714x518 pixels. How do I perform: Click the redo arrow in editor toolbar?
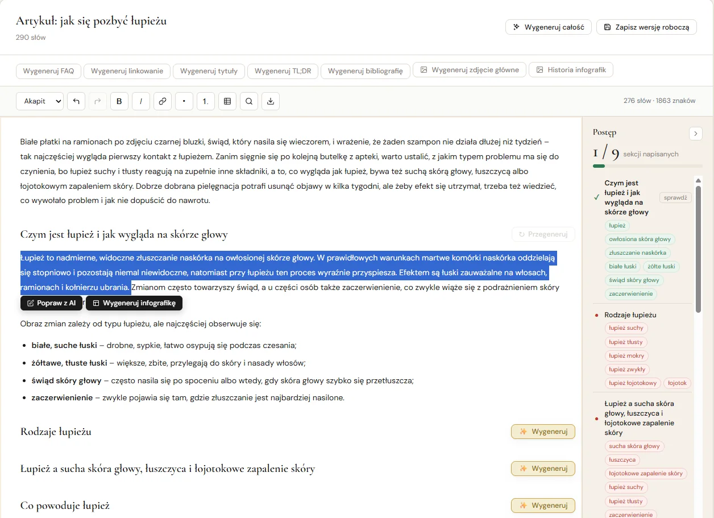point(98,101)
